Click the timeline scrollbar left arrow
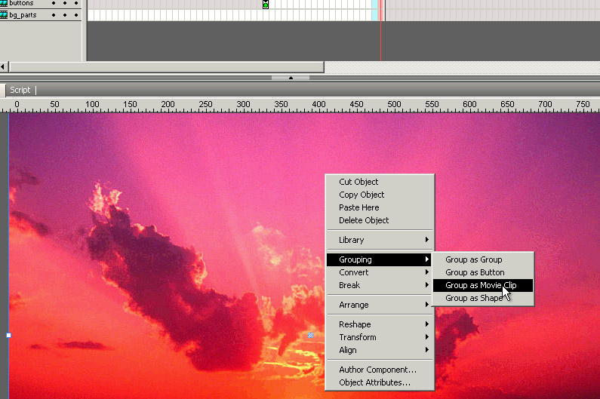The width and height of the screenshot is (600, 399). (x=4, y=67)
